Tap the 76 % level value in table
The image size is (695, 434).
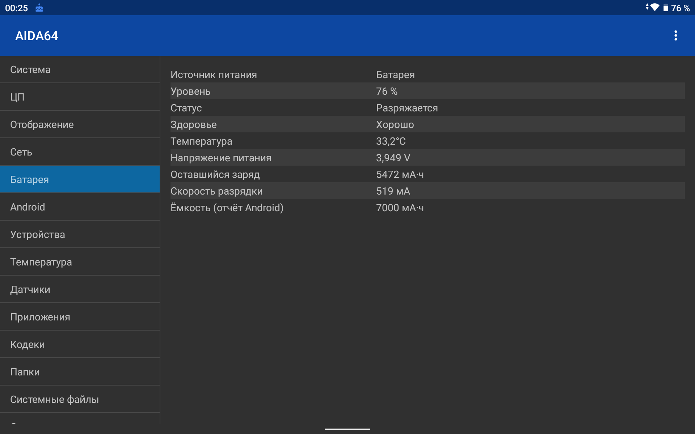(x=387, y=91)
